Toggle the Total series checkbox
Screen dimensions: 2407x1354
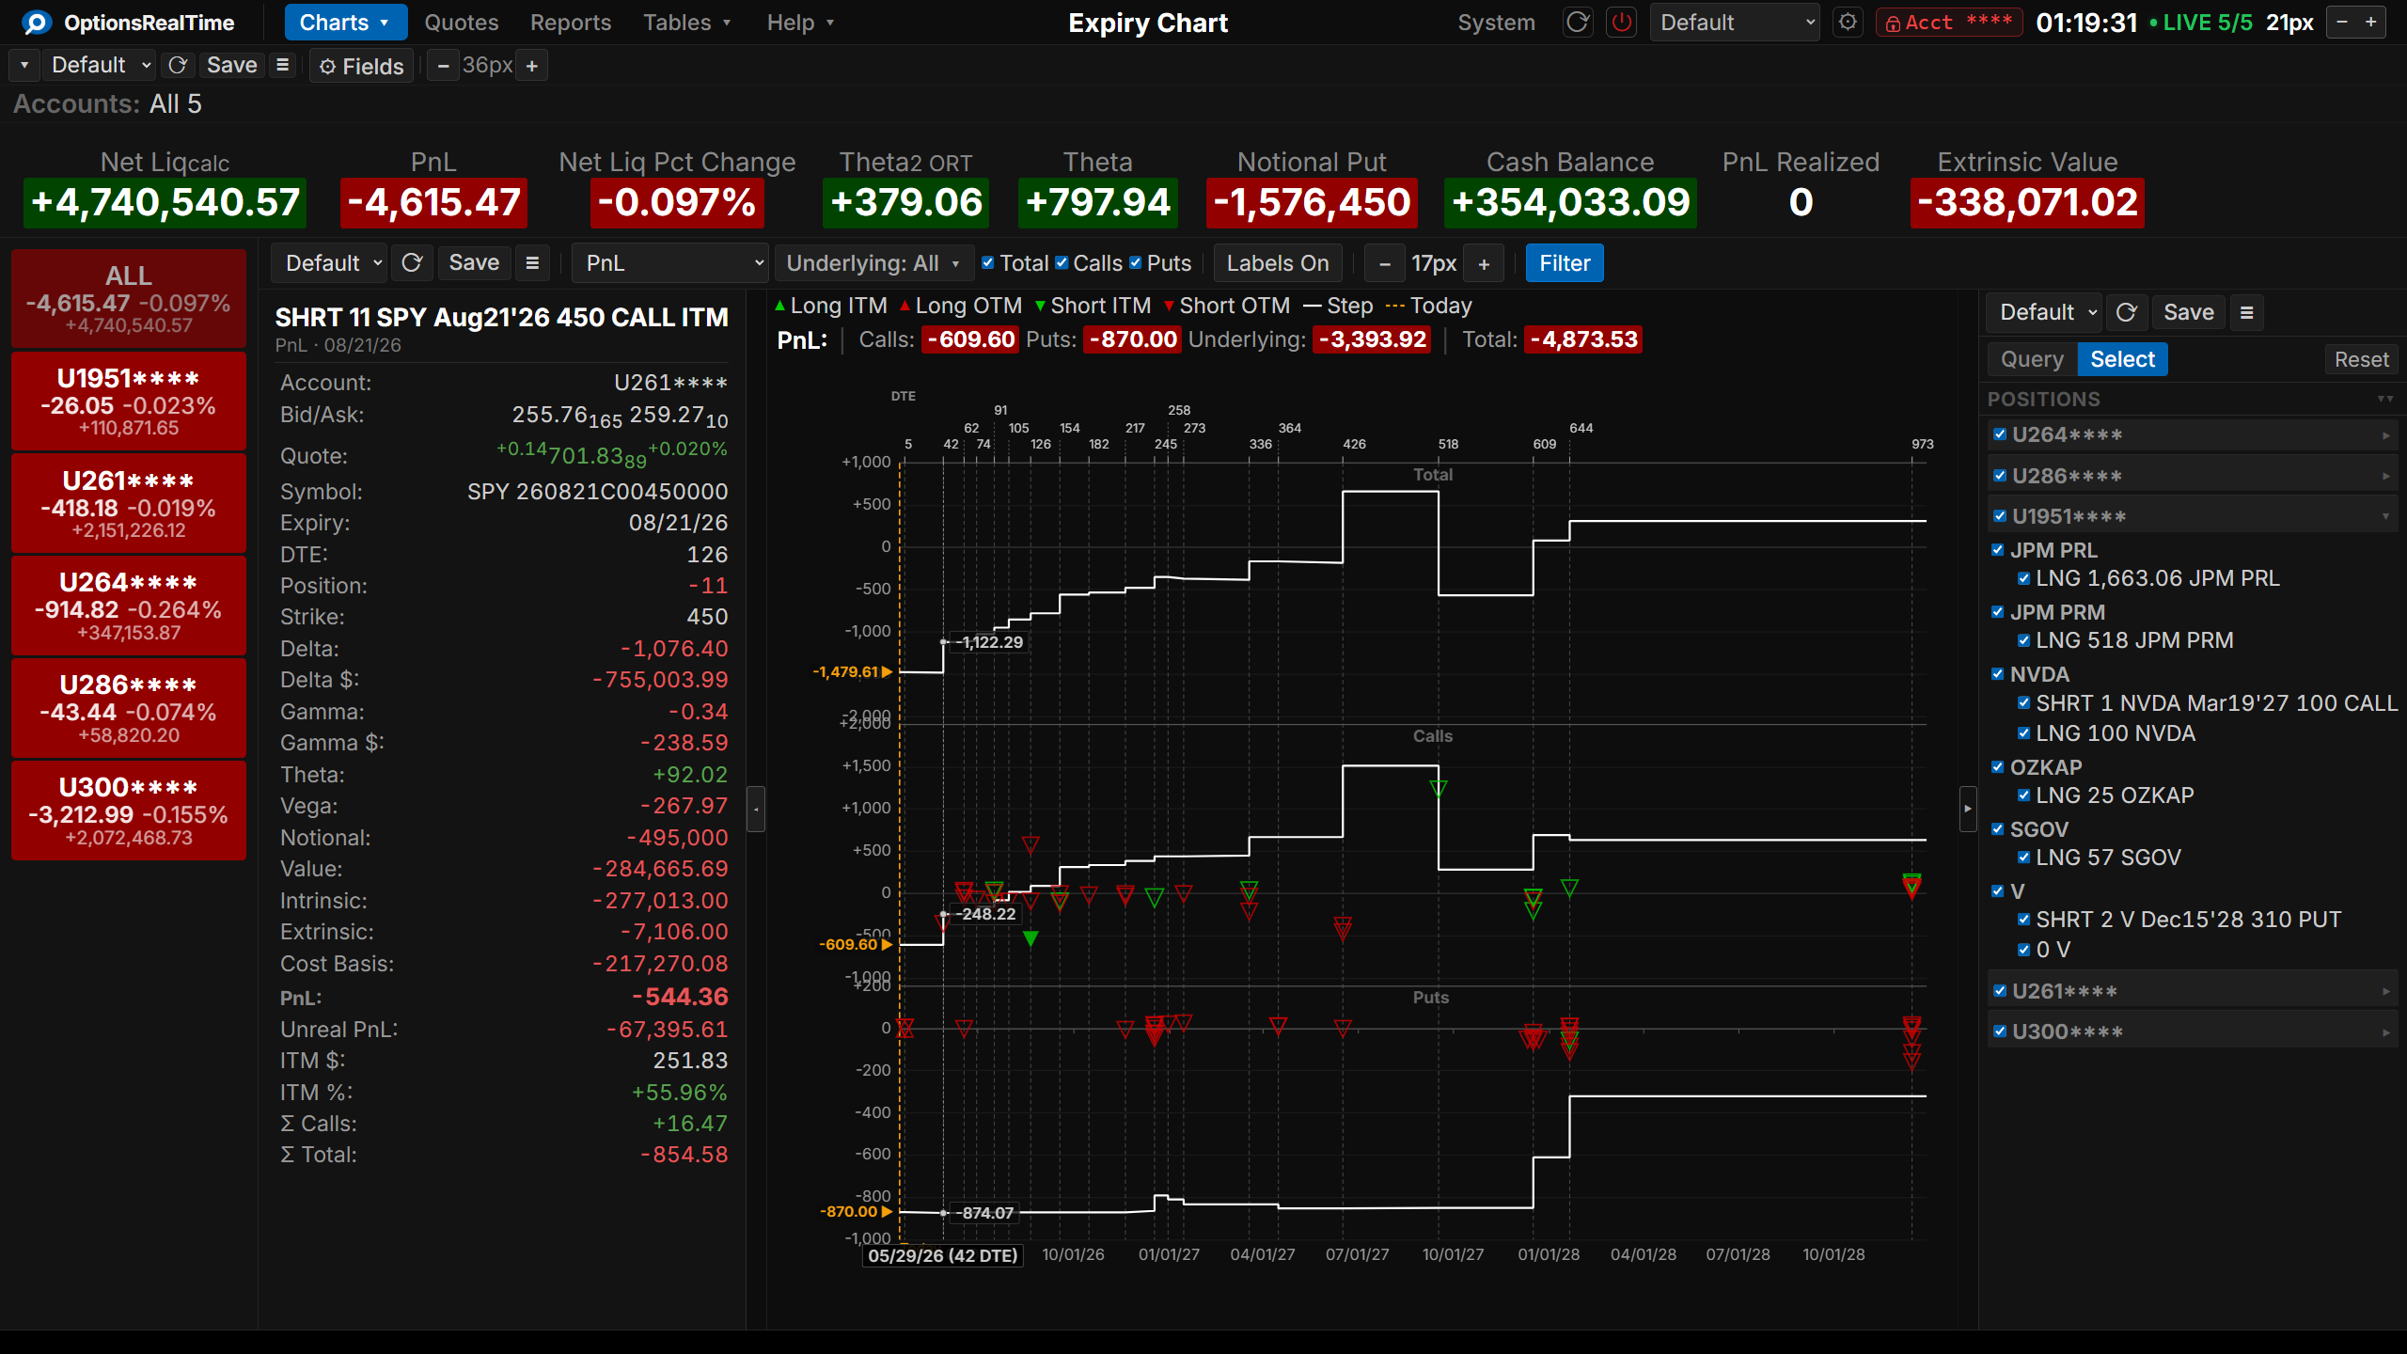point(987,263)
